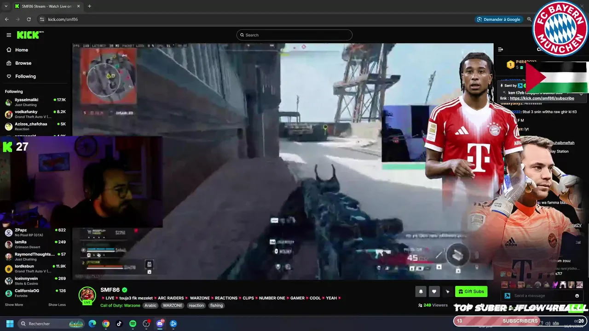589x331 pixels.
Task: Open vodkafunky's channel
Action: pyautogui.click(x=35, y=114)
